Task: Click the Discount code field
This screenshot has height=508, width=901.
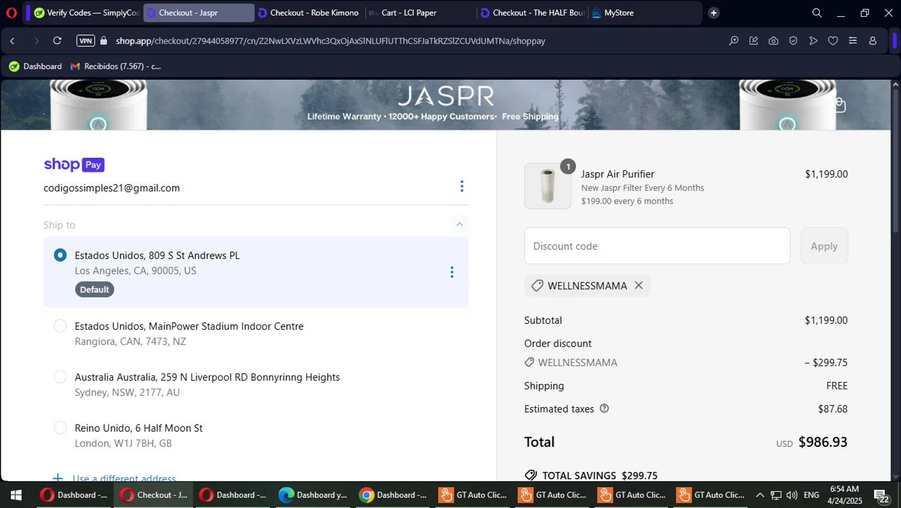Action: tap(657, 246)
